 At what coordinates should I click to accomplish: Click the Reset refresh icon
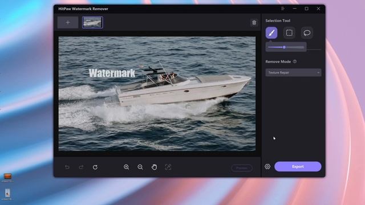pyautogui.click(x=95, y=167)
